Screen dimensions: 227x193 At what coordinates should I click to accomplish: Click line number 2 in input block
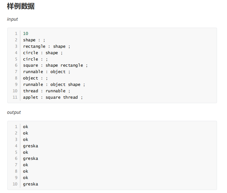point(16,40)
